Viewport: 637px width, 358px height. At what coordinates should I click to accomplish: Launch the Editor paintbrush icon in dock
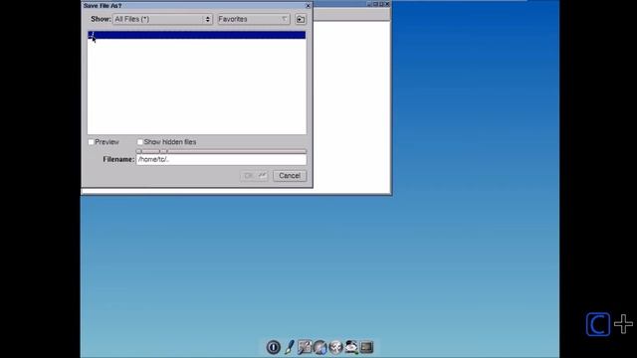pos(290,347)
